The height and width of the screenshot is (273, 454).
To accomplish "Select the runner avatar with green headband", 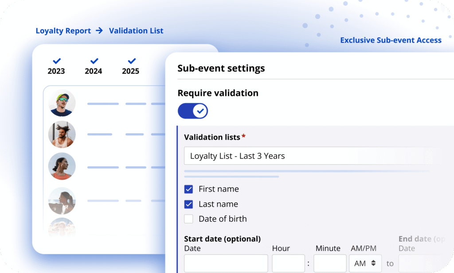I will [x=62, y=103].
